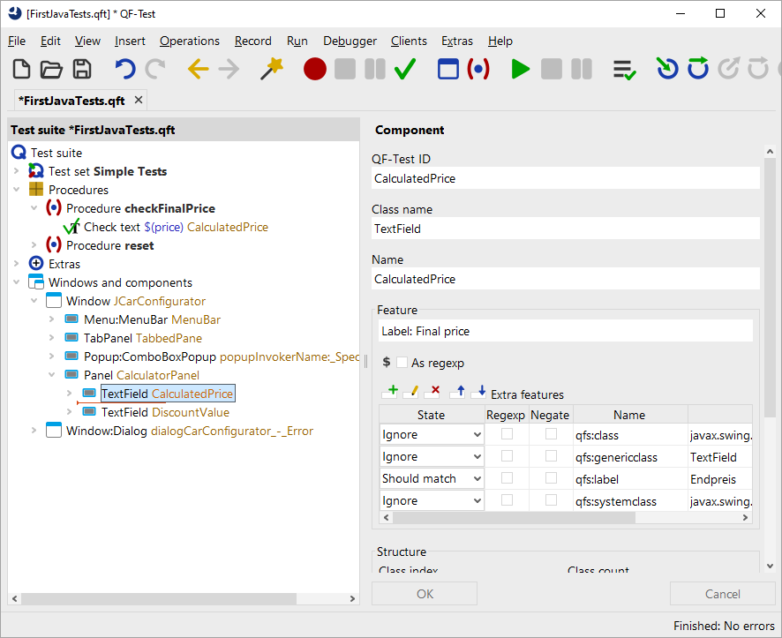Save the test suite with the floppy icon

tap(82, 69)
